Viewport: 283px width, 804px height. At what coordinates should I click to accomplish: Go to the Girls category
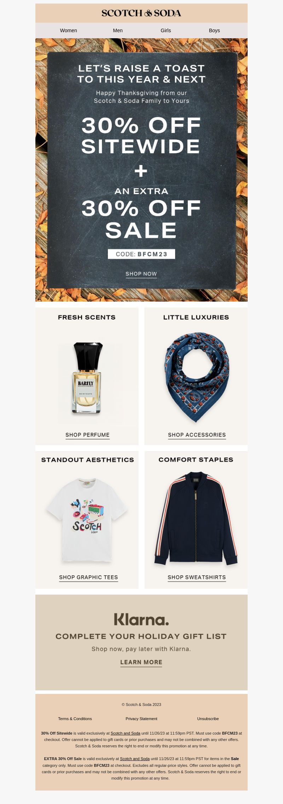(x=166, y=30)
